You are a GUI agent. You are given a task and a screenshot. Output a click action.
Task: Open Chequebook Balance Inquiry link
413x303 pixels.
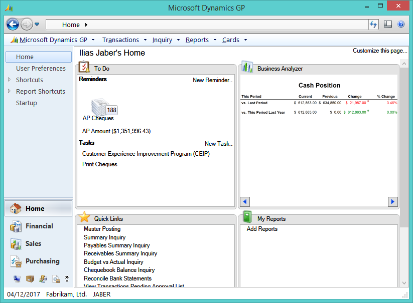119,270
